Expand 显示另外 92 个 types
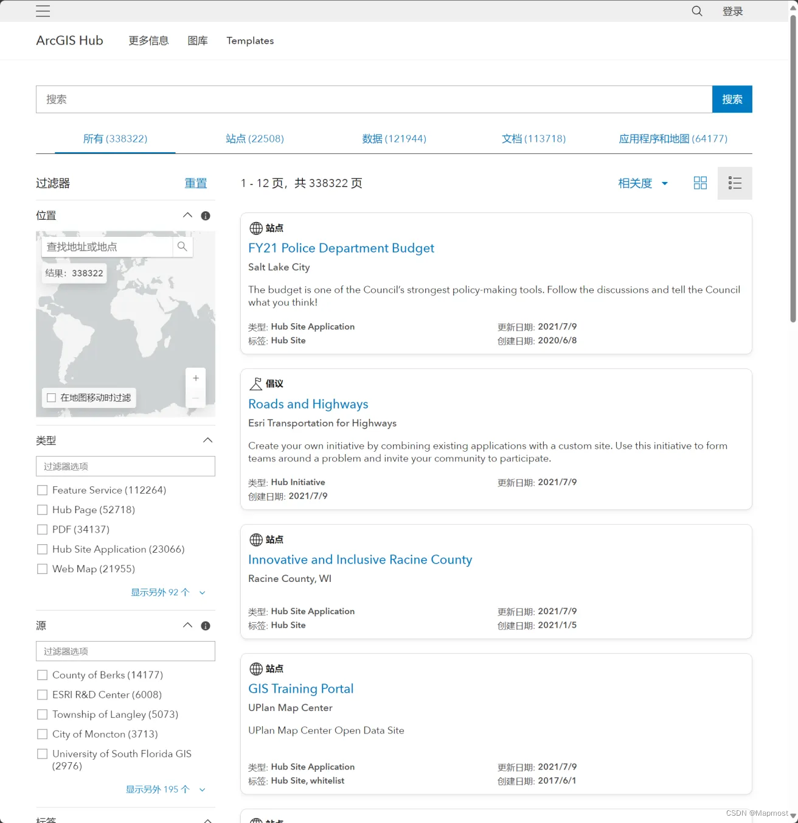 pyautogui.click(x=168, y=592)
